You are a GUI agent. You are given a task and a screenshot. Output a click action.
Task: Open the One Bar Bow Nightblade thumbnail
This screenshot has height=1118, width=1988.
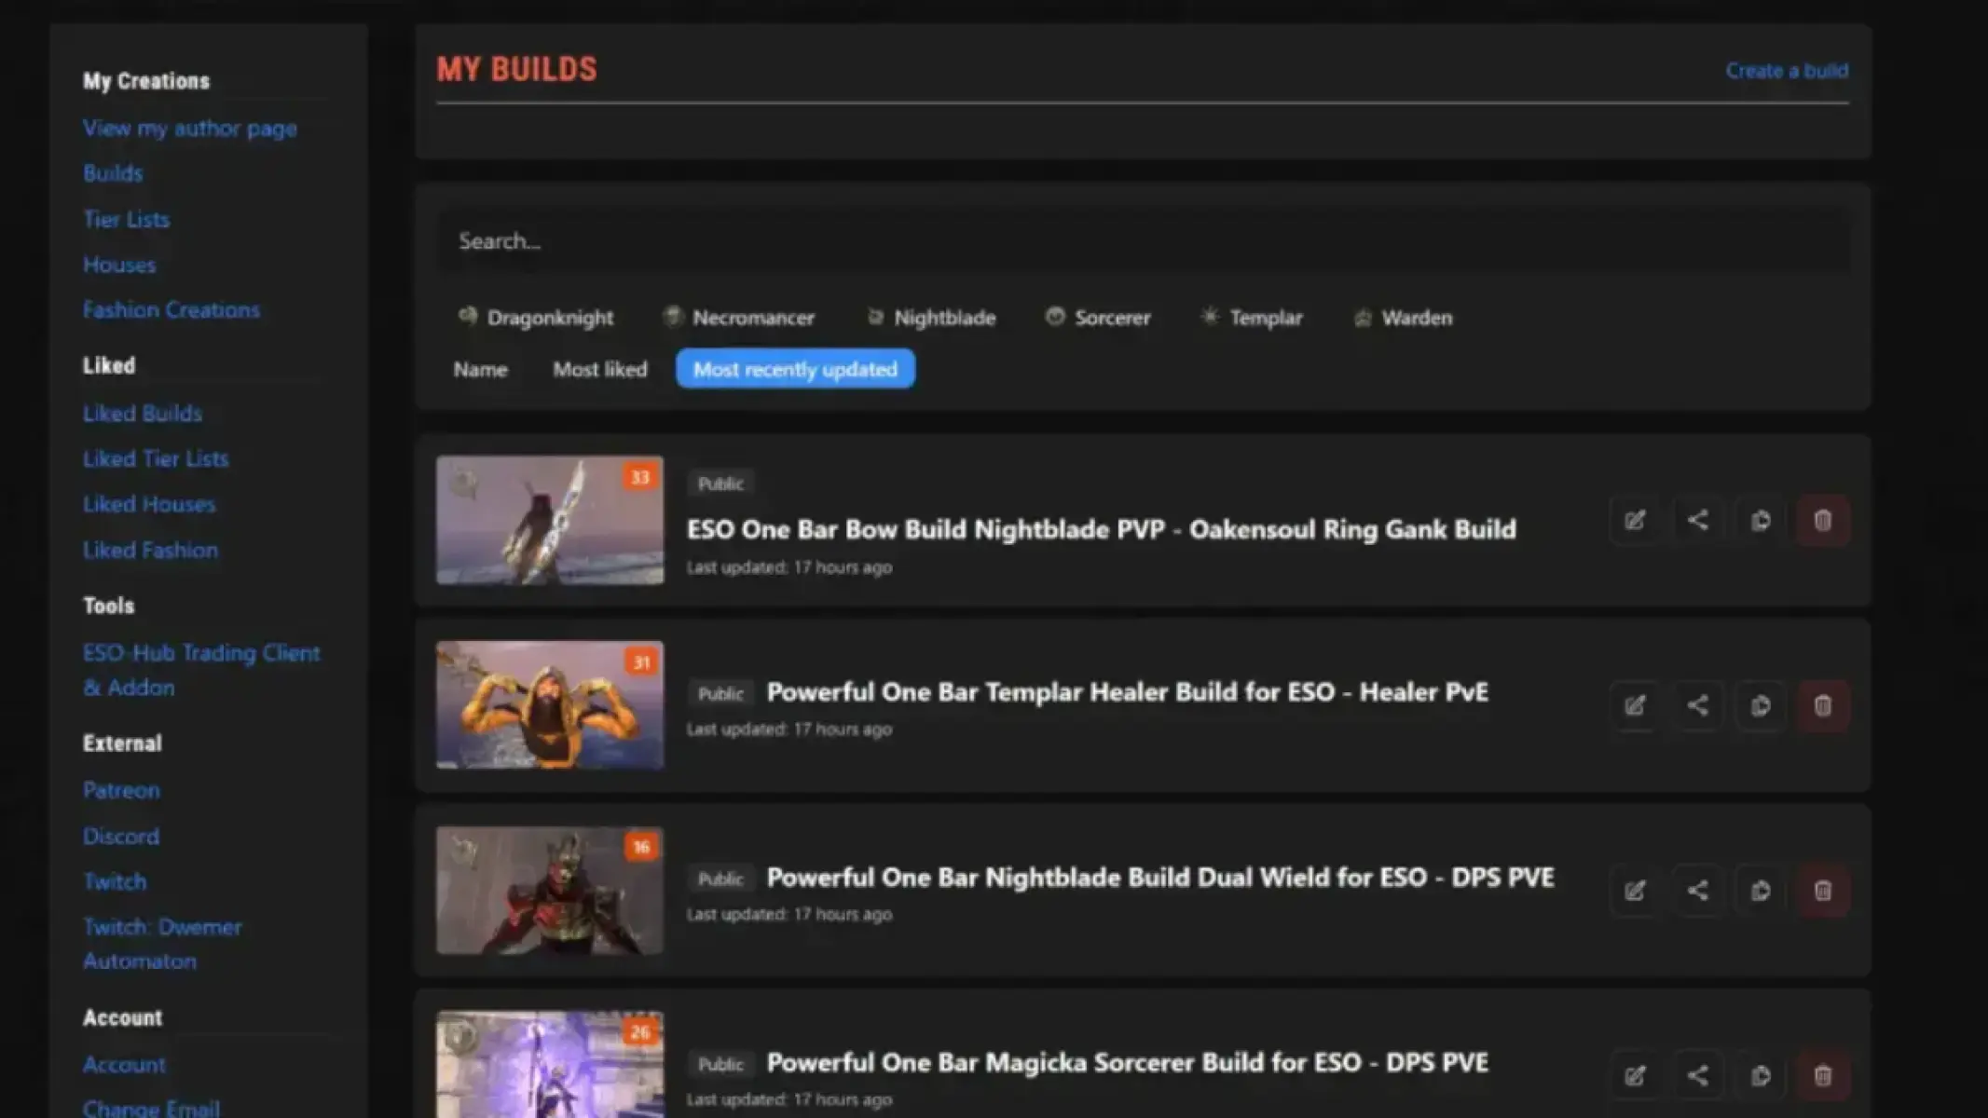point(550,520)
